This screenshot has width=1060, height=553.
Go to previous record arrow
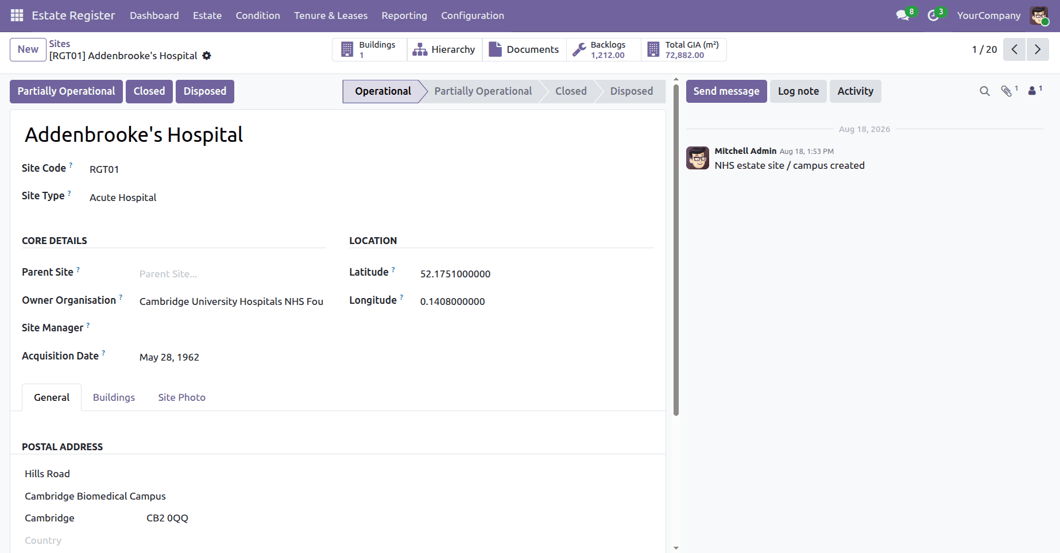tap(1015, 49)
